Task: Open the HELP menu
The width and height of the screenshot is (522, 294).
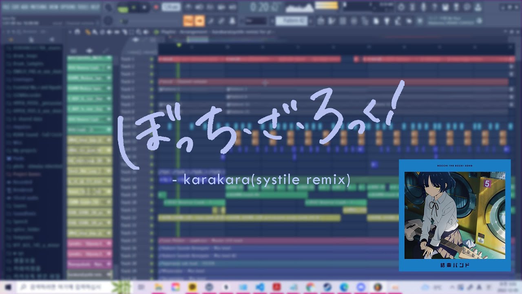Action: [x=95, y=7]
